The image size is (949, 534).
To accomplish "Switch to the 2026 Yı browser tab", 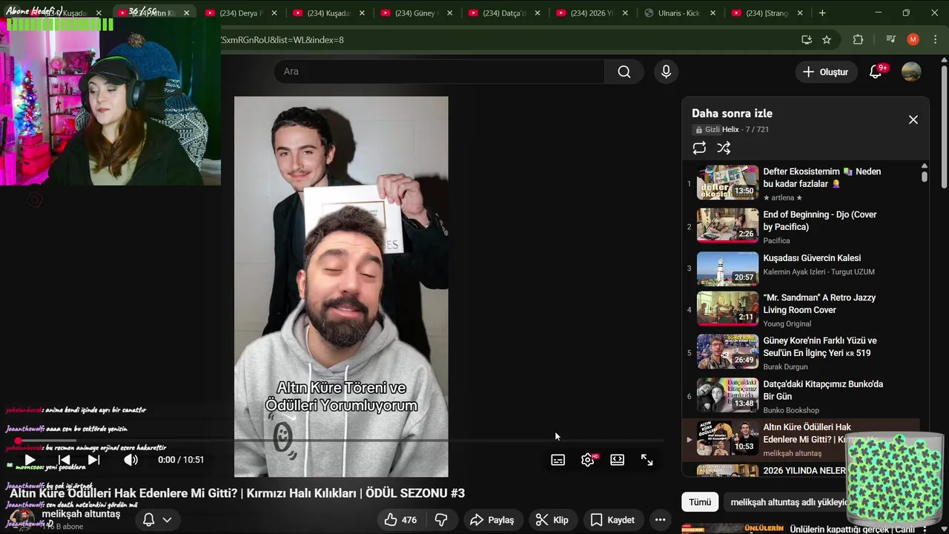I will point(591,13).
